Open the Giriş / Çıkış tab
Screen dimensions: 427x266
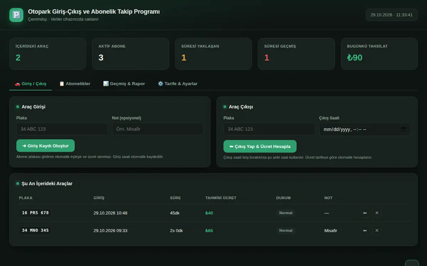[x=31, y=84]
